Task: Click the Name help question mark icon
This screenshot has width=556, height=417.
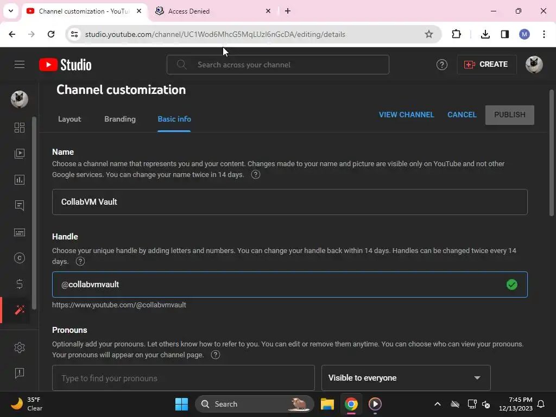Action: click(x=256, y=174)
